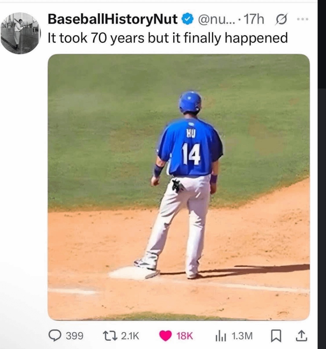Viewport: 326px width, 349px height.
Task: Open the view analytics bar chart icon
Action: 220,336
